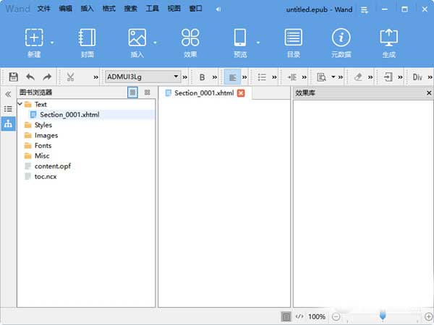Open the 元数据 metadata info icon

341,42
